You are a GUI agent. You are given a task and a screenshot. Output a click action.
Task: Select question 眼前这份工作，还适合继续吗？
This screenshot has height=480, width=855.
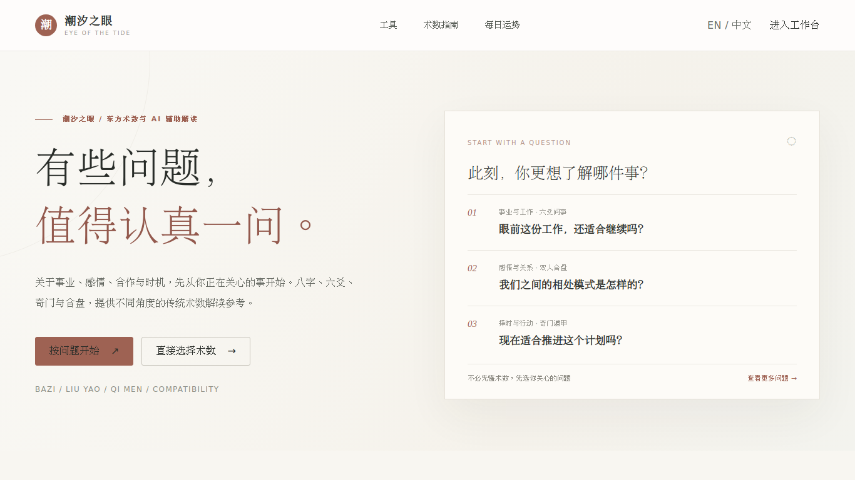[x=632, y=222]
